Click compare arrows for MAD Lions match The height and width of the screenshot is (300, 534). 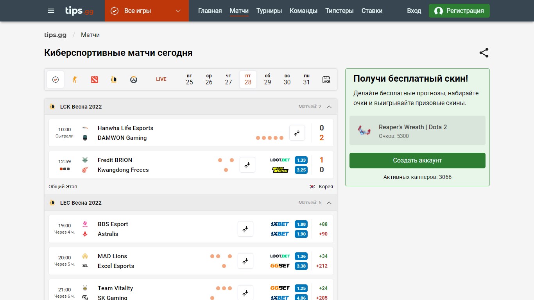245,261
